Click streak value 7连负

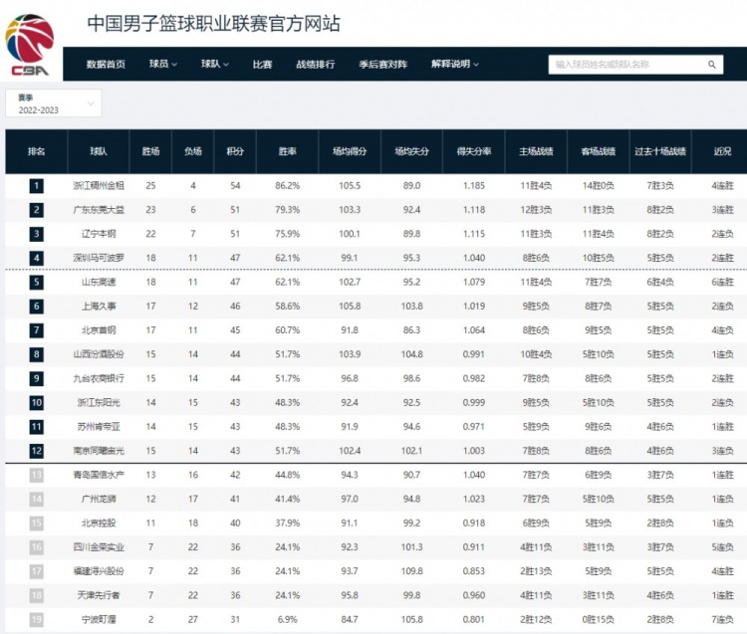(x=723, y=620)
